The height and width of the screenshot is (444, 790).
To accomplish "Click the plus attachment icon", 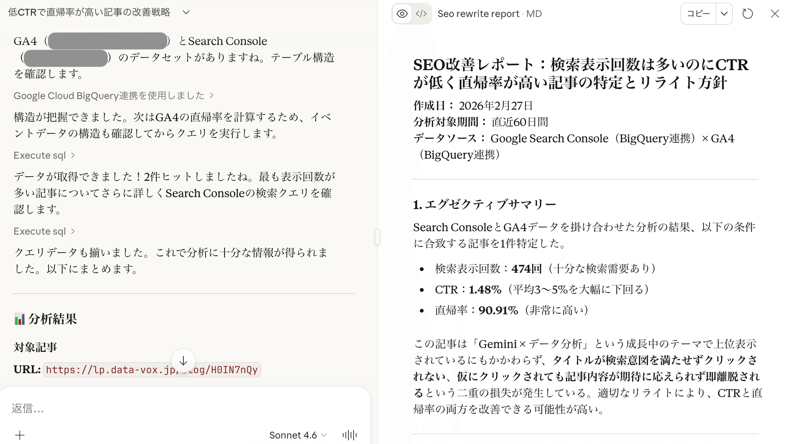I will click(x=20, y=435).
